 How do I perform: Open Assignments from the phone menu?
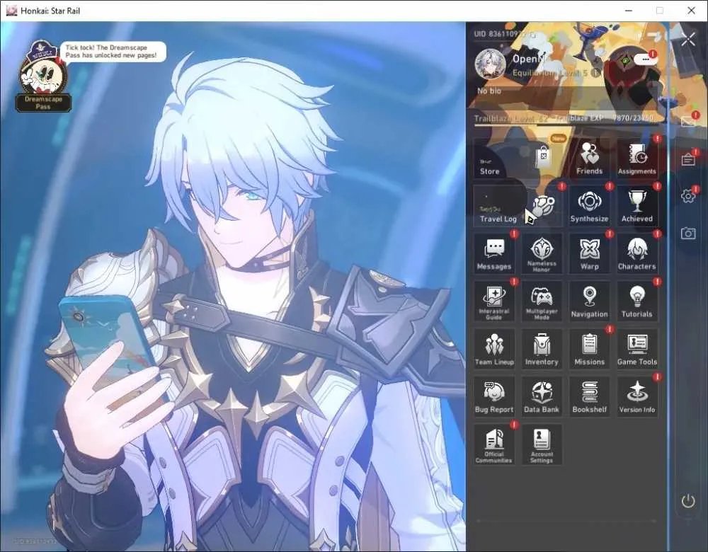[636, 158]
